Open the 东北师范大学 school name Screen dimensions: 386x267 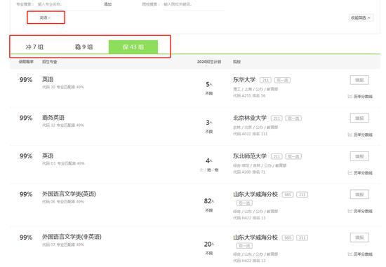coord(250,156)
